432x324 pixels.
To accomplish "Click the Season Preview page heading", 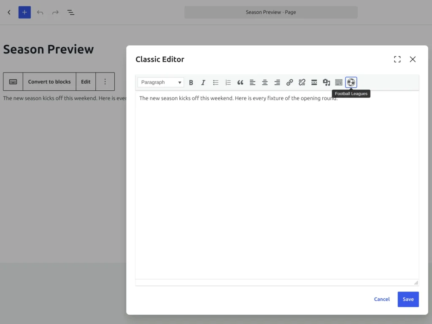I will [x=49, y=49].
